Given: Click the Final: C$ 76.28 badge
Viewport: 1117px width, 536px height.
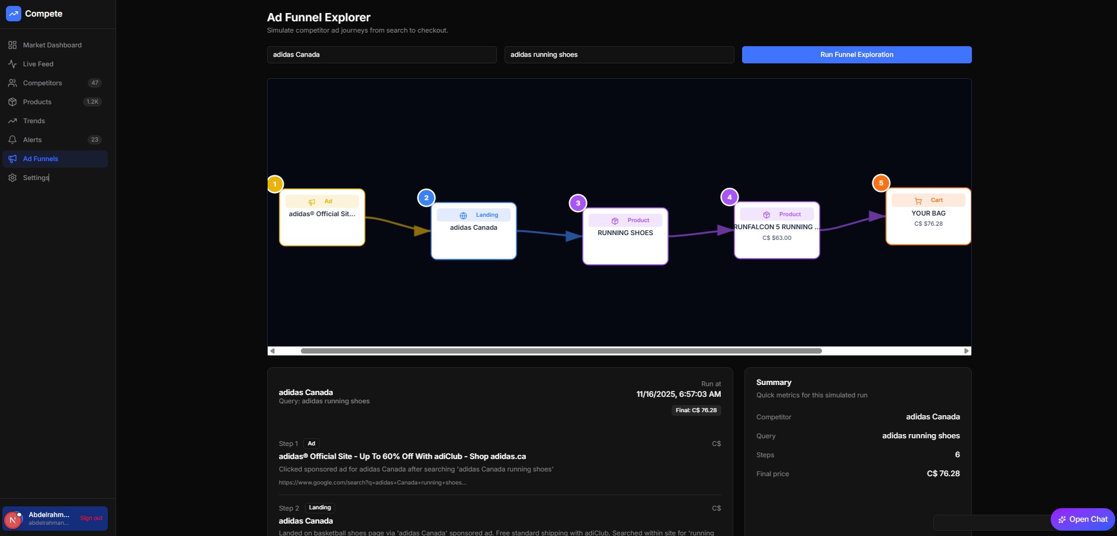Looking at the screenshot, I should click(696, 410).
